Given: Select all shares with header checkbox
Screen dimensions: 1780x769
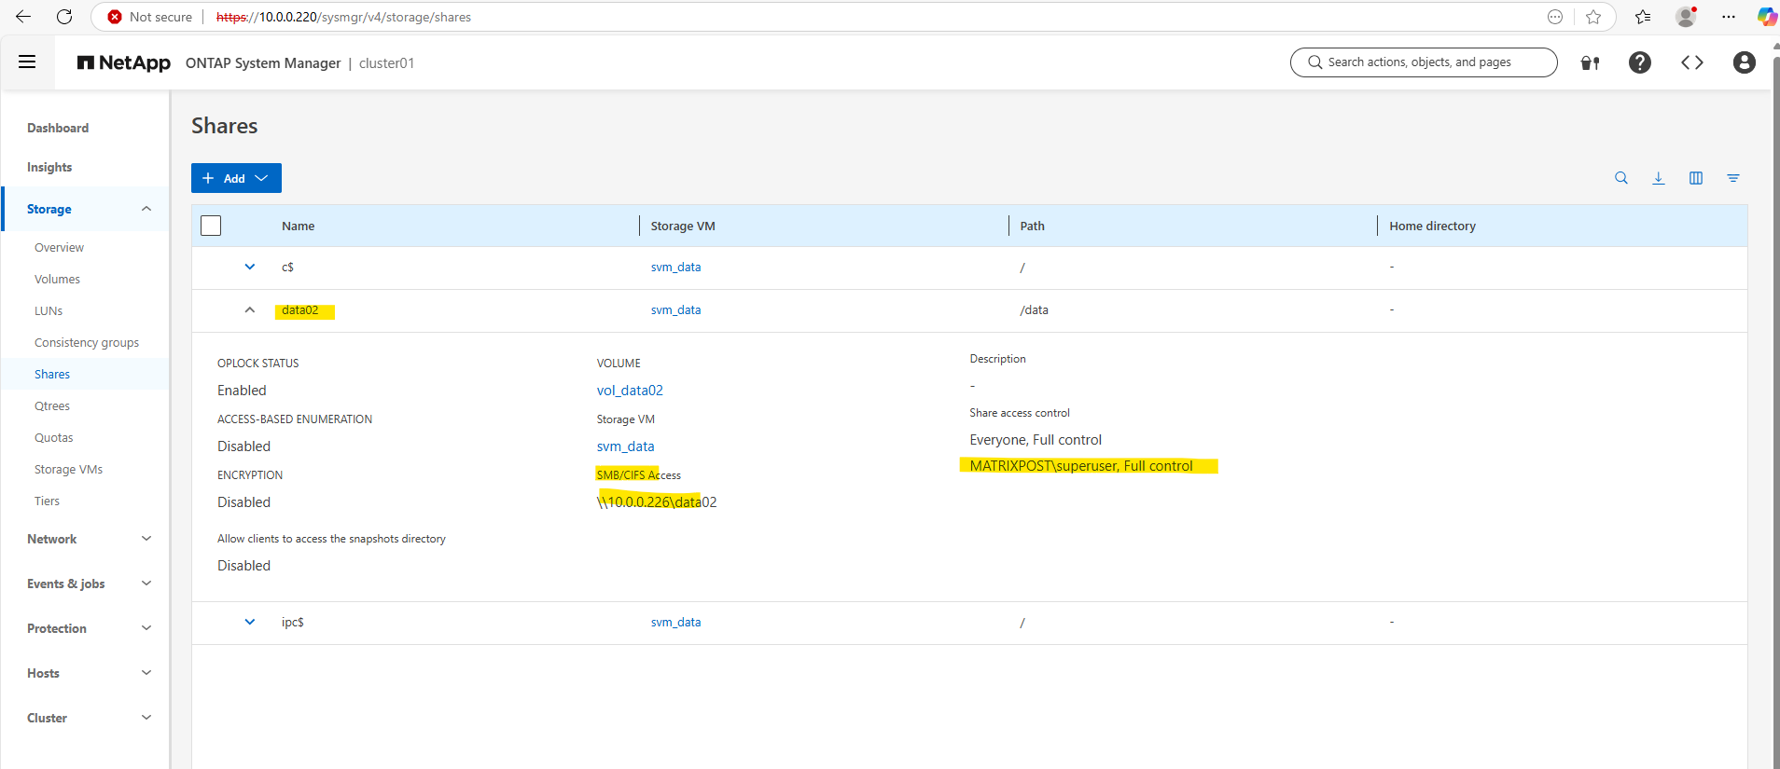Looking at the screenshot, I should [x=211, y=226].
